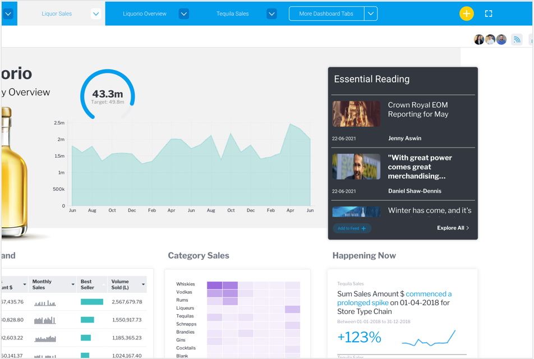Open Crown Royal EOM Reporting article thumbnail
This screenshot has height=359, width=534.
click(356, 114)
